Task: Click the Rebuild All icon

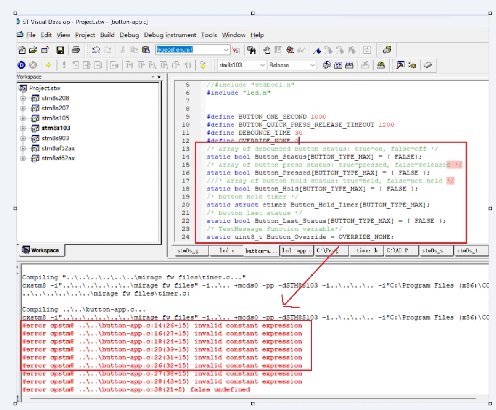Action: coord(349,65)
